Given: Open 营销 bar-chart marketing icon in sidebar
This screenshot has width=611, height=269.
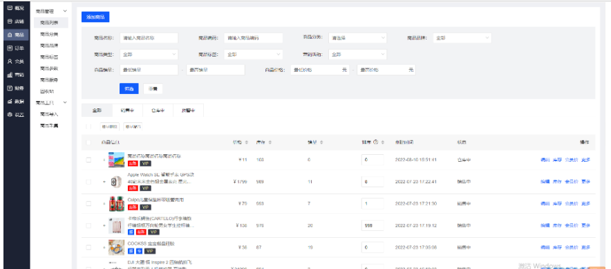Looking at the screenshot, I should [x=10, y=75].
